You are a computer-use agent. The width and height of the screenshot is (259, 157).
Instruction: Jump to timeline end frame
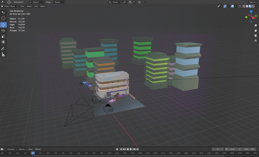coord(138,149)
